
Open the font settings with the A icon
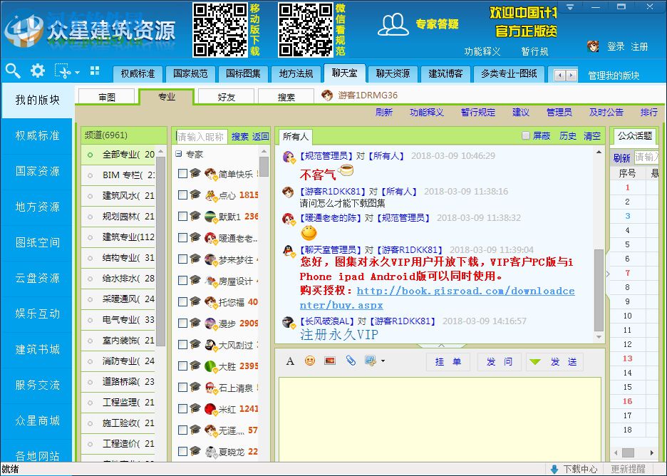(290, 362)
